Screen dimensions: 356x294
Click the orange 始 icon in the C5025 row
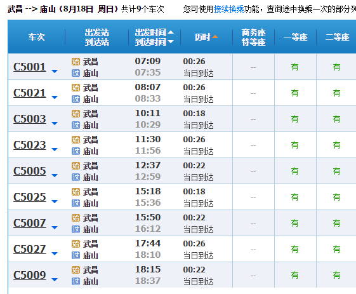pos(76,192)
